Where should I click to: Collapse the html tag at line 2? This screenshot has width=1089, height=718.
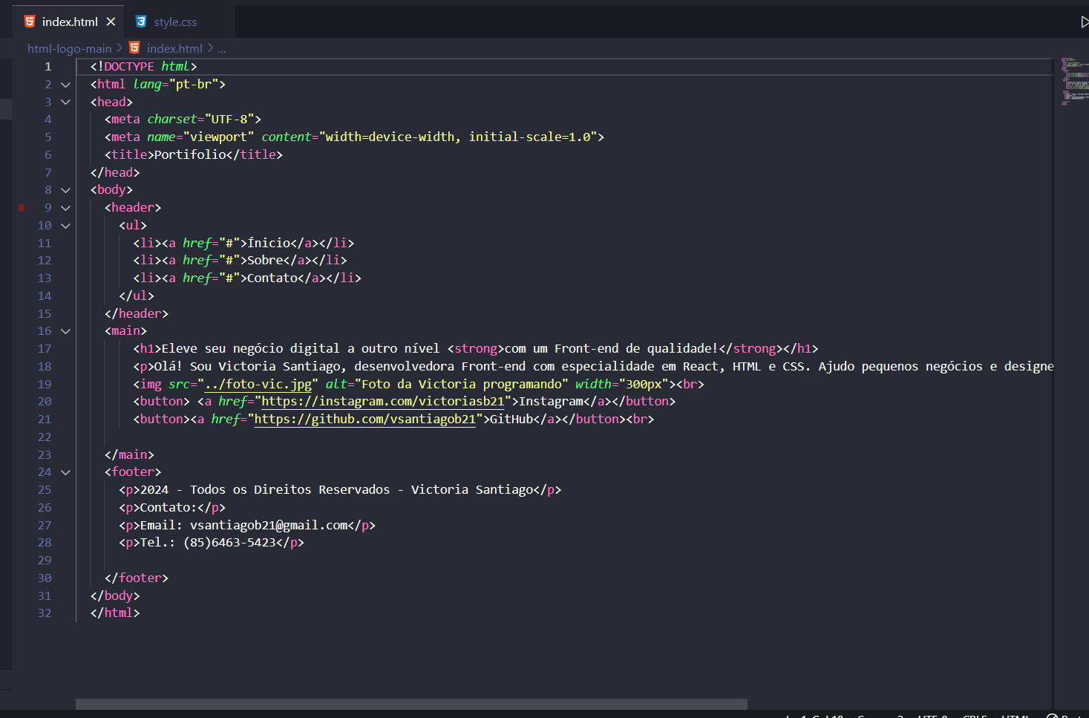pyautogui.click(x=65, y=85)
